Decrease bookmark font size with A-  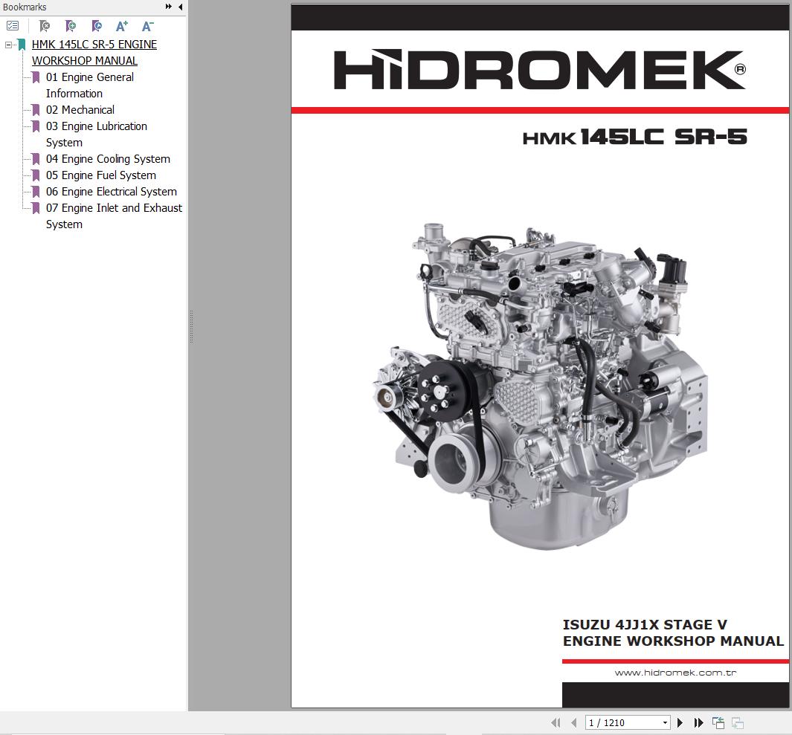147,26
